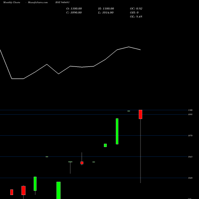Click the close value 'C: 1090.00'
This screenshot has width=199, height=199.
tap(74, 13)
